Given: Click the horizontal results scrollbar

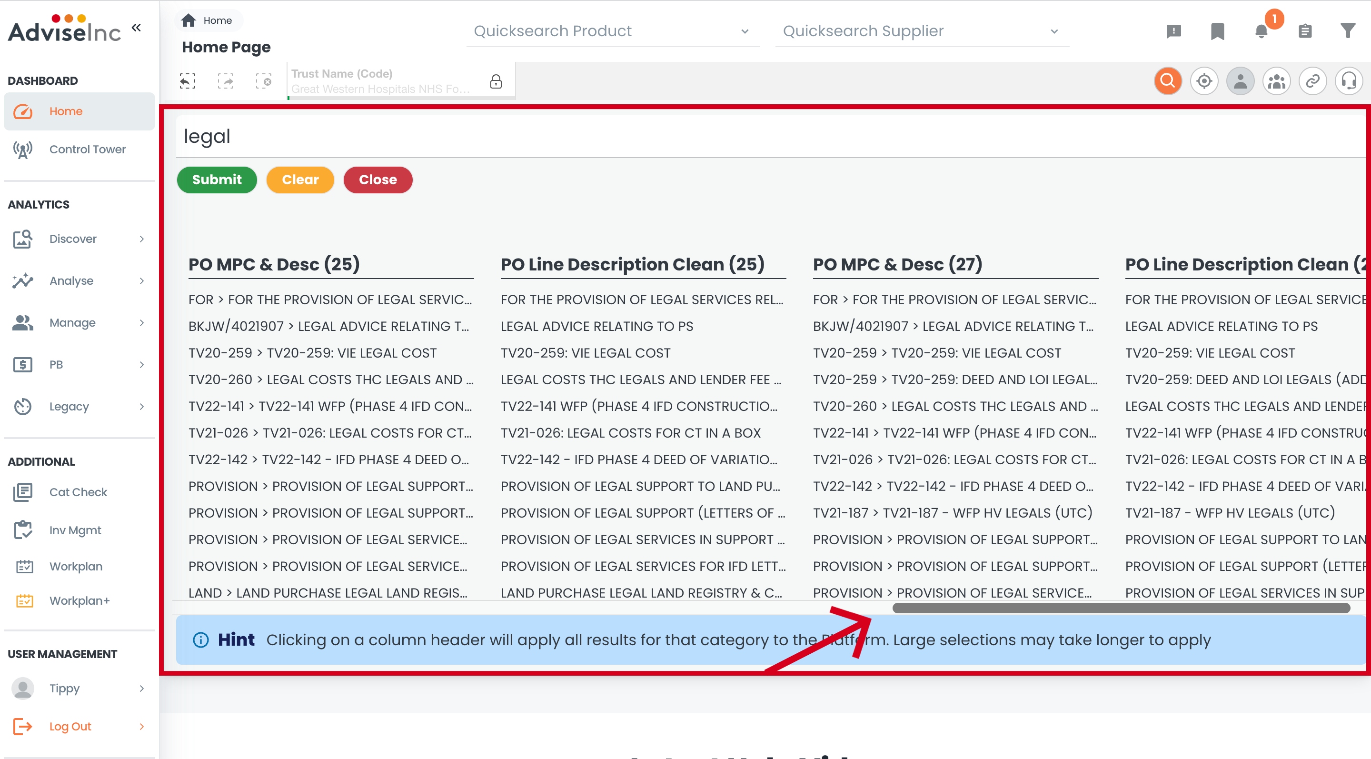Looking at the screenshot, I should pyautogui.click(x=1121, y=609).
